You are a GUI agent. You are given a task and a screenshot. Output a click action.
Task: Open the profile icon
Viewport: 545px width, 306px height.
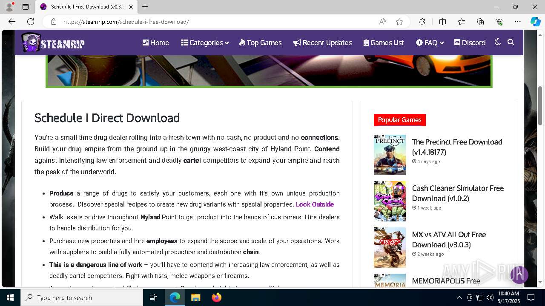coord(9,7)
